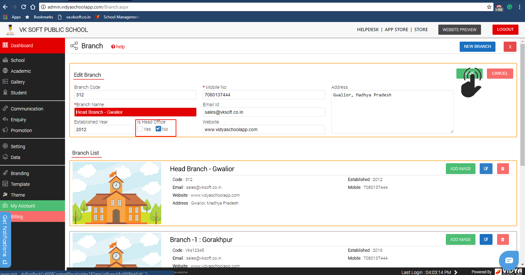The height and width of the screenshot is (275, 525).
Task: Uncheck the No box for Is Head Office
Action: click(x=158, y=129)
